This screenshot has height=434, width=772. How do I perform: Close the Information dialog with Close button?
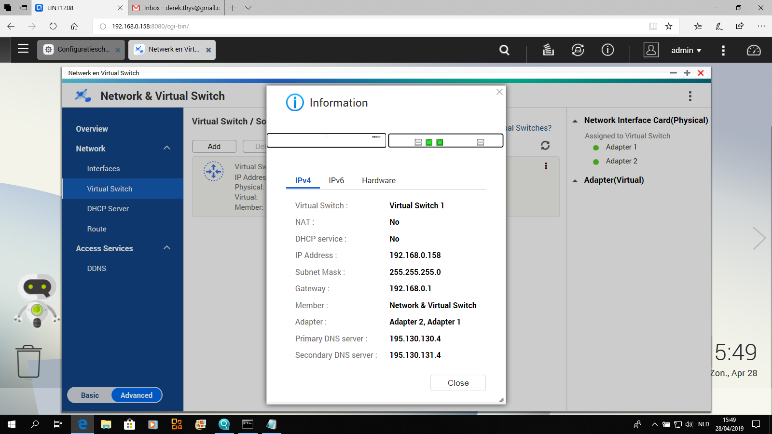458,383
